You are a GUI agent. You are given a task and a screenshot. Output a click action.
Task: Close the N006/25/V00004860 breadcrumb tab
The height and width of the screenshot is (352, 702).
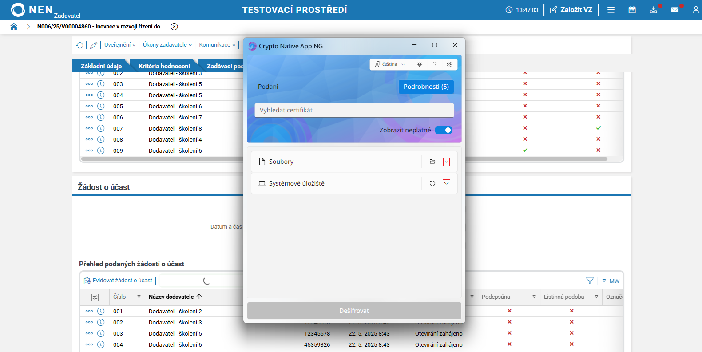click(175, 27)
